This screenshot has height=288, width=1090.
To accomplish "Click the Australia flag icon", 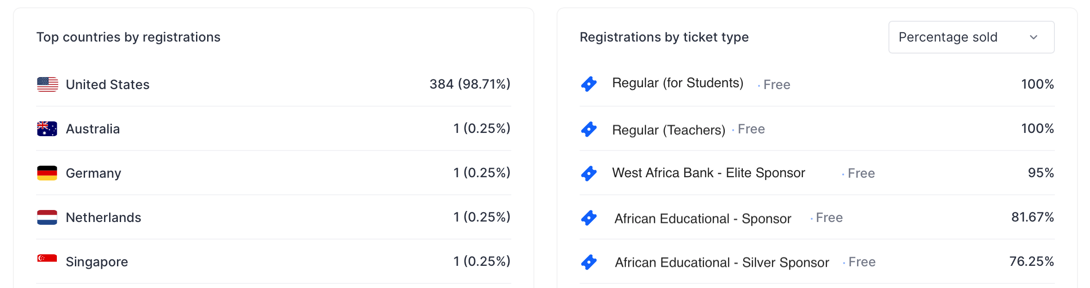I will coord(47,129).
